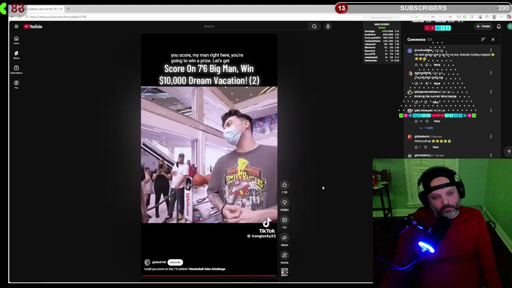Viewport: 512px width, 288px height.
Task: Click the magnifier search button
Action: click(x=314, y=26)
